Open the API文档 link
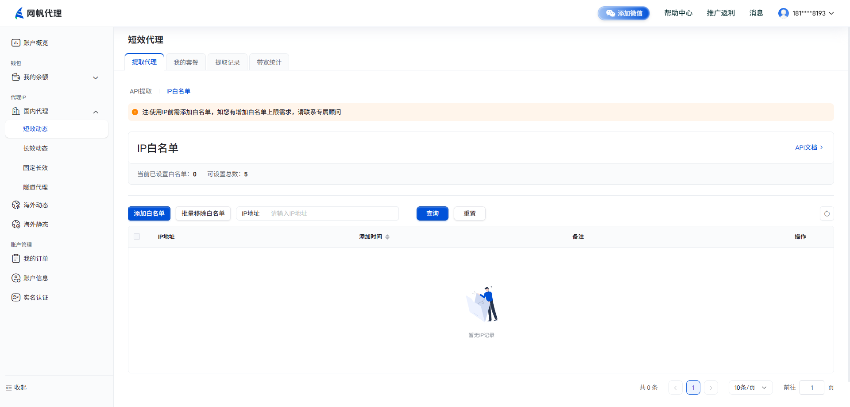Viewport: 850px width, 407px height. click(809, 147)
